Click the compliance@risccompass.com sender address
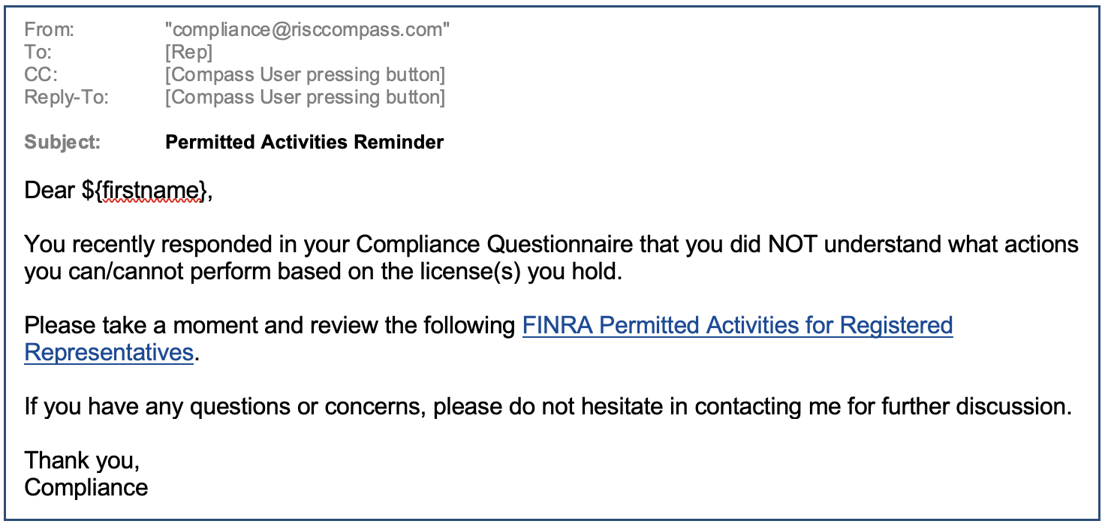The height and width of the screenshot is (527, 1111). tap(307, 30)
